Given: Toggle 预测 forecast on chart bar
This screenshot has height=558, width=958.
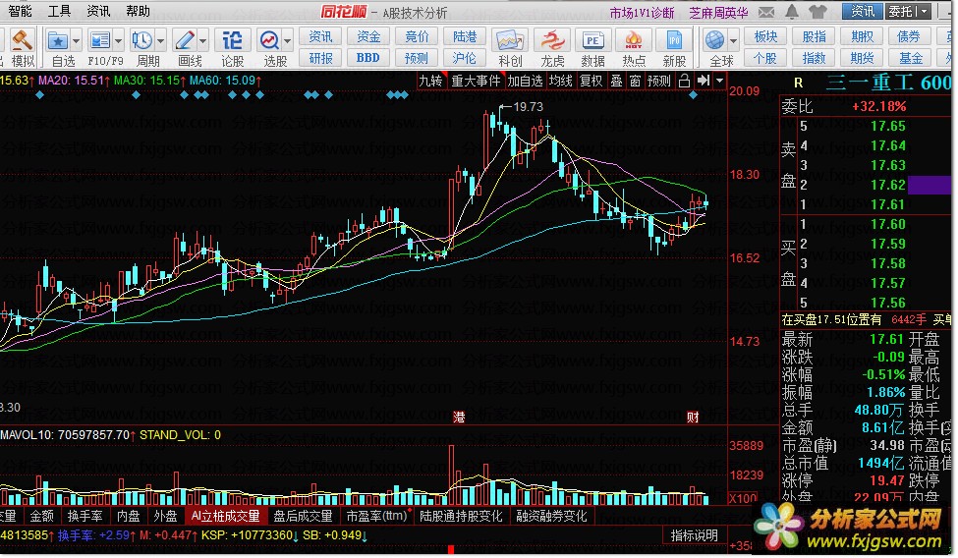Looking at the screenshot, I should pos(658,81).
